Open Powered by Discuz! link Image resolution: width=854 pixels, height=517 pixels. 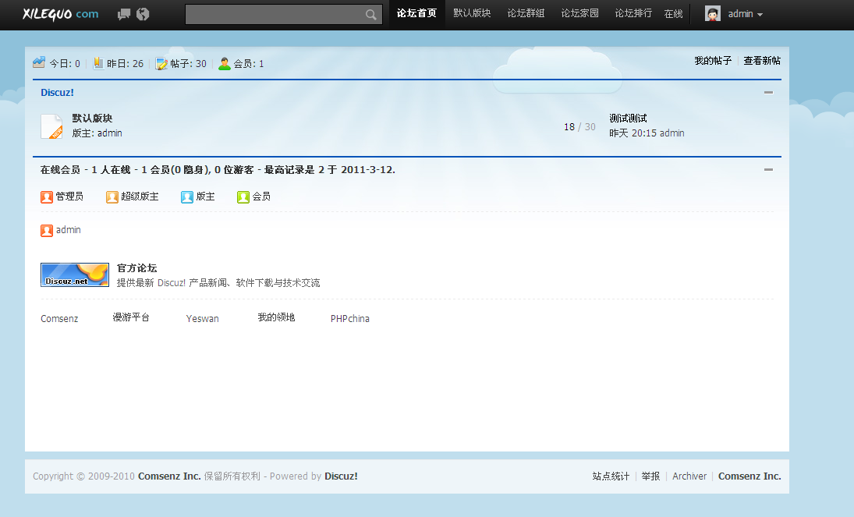[341, 476]
